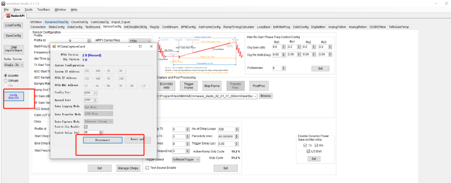Image resolution: width=451 pixels, height=183 pixels.
Task: Toggle the LO Dist checkbox
Action: (x=308, y=151)
